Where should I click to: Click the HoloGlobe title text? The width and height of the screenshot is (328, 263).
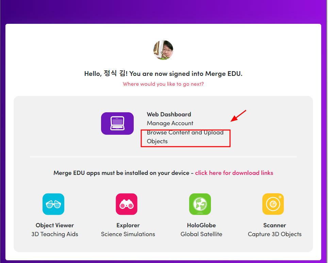[x=201, y=225]
